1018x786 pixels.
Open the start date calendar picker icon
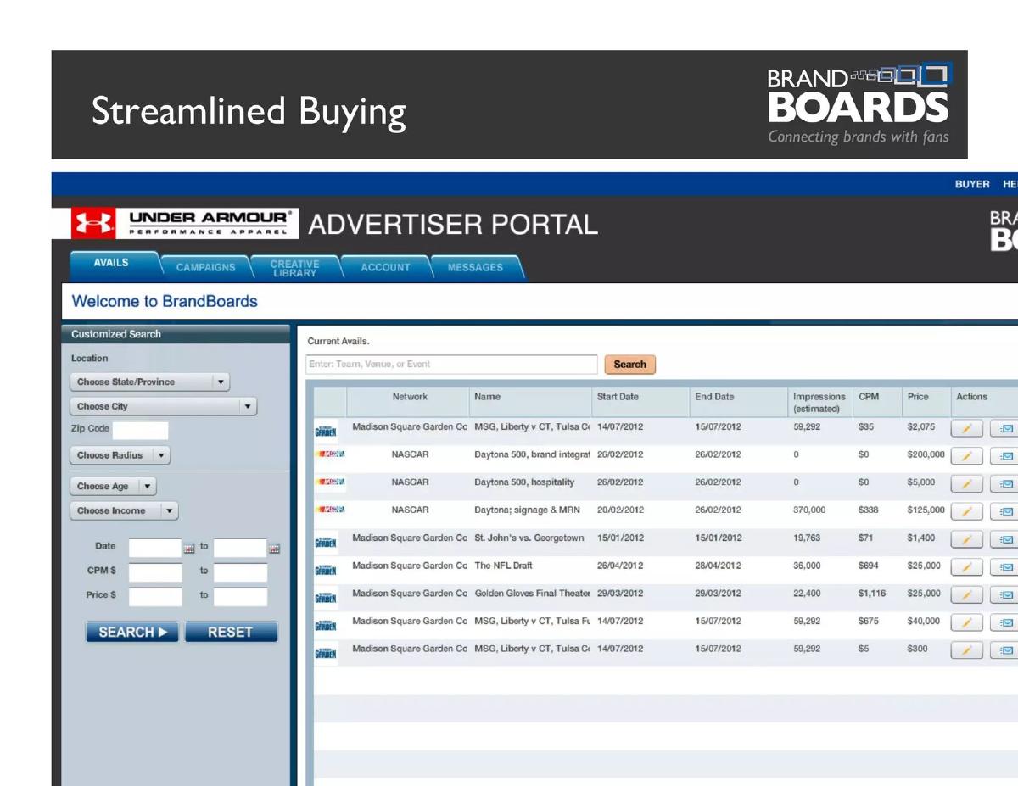[x=189, y=549]
